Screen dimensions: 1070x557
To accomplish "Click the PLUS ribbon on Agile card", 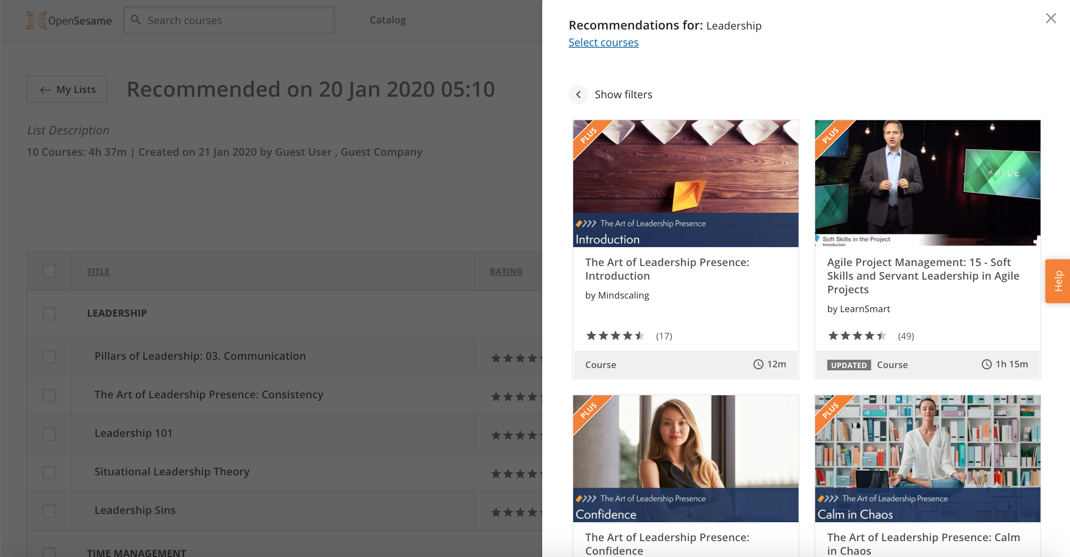I will pyautogui.click(x=831, y=135).
